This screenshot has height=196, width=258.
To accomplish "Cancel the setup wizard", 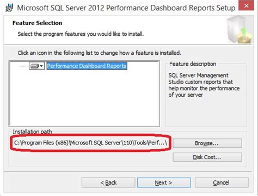I will click(222, 182).
